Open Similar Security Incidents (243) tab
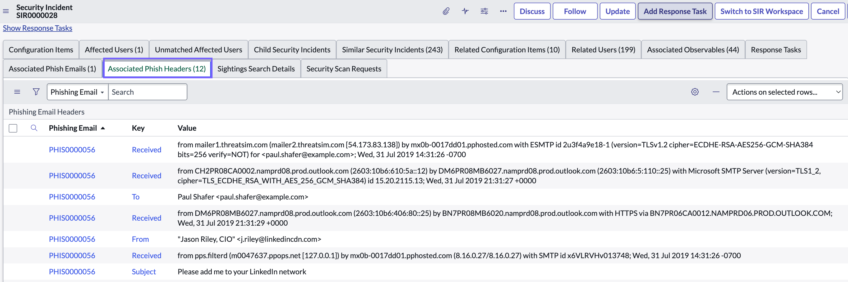Screen dimensions: 848x282 click(x=392, y=50)
